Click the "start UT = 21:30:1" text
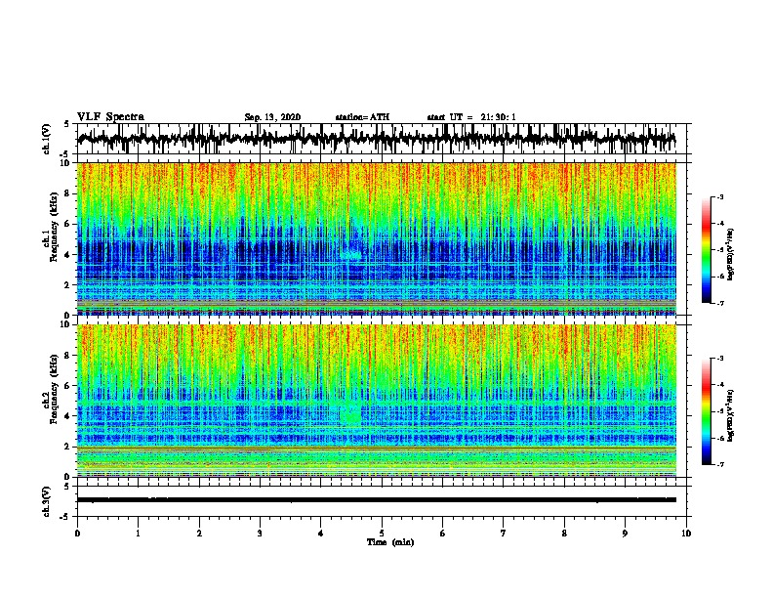This screenshot has height=598, width=773. tap(470, 117)
